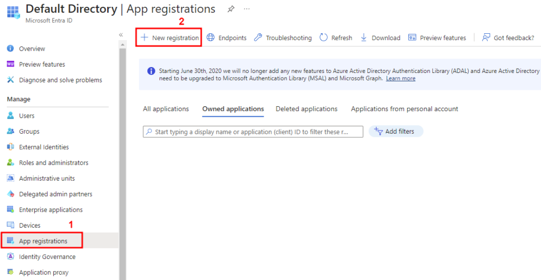Open Troubleshooting wrench tool

click(x=283, y=38)
